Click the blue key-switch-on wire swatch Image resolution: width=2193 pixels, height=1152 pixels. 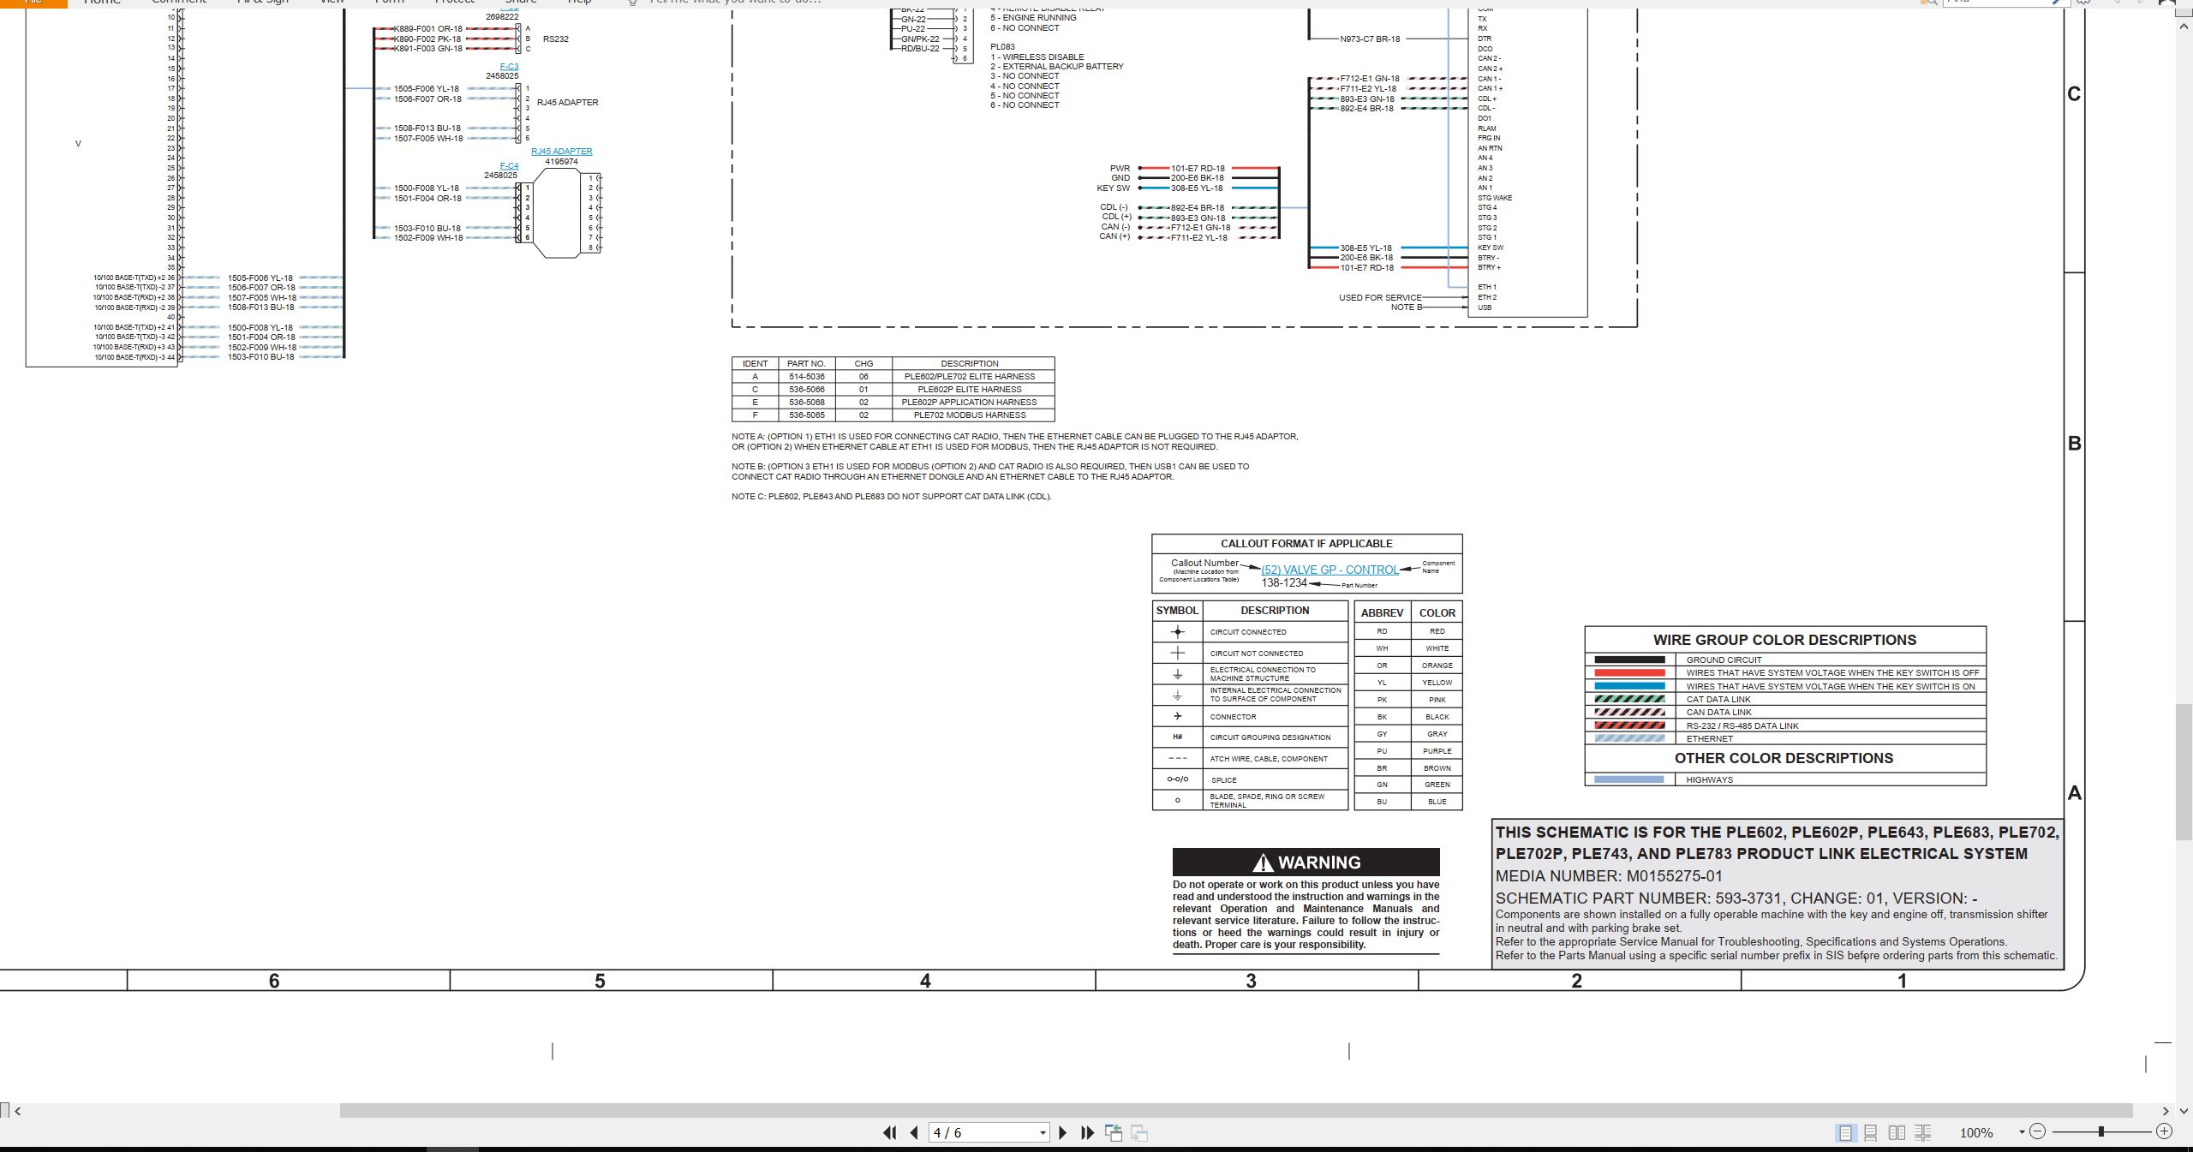[1629, 686]
